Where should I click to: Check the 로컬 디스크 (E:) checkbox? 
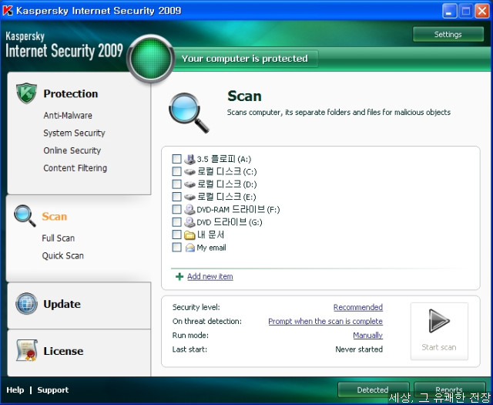click(176, 197)
